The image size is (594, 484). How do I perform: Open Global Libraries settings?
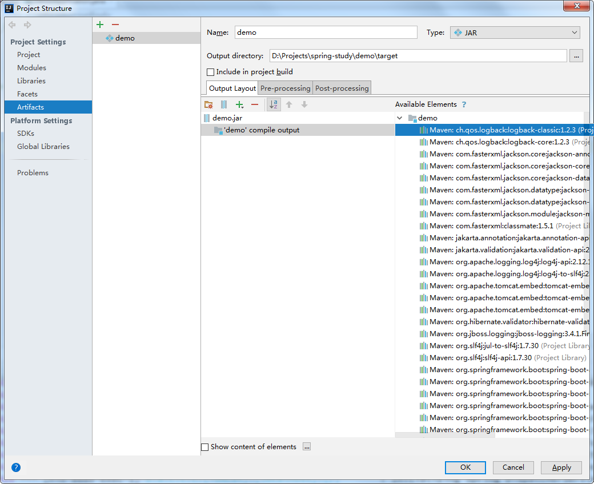click(43, 147)
